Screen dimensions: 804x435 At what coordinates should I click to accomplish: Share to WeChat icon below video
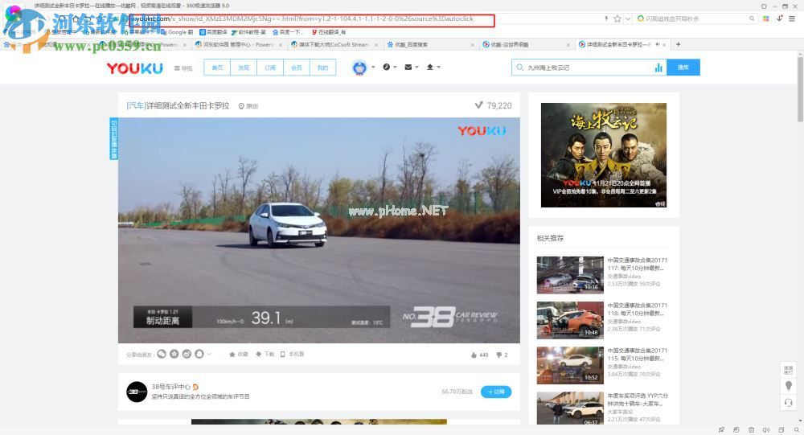[162, 354]
